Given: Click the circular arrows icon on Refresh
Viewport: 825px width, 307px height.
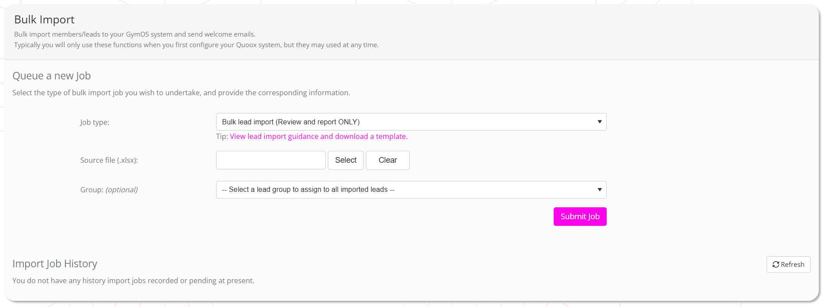Looking at the screenshot, I should [776, 265].
